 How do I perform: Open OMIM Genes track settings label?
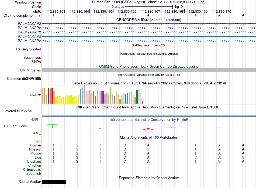pos(30,70)
